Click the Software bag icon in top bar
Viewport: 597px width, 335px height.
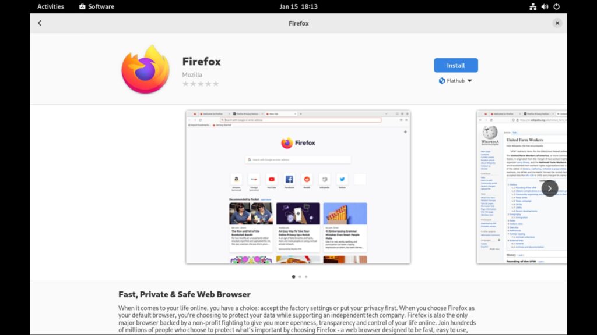[x=82, y=6]
